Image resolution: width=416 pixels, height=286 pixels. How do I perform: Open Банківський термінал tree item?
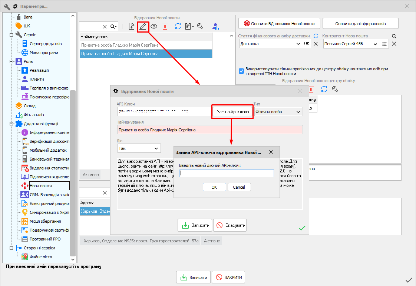click(x=49, y=159)
